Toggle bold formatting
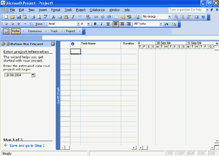The height and width of the screenshot is (156, 219). (95, 24)
